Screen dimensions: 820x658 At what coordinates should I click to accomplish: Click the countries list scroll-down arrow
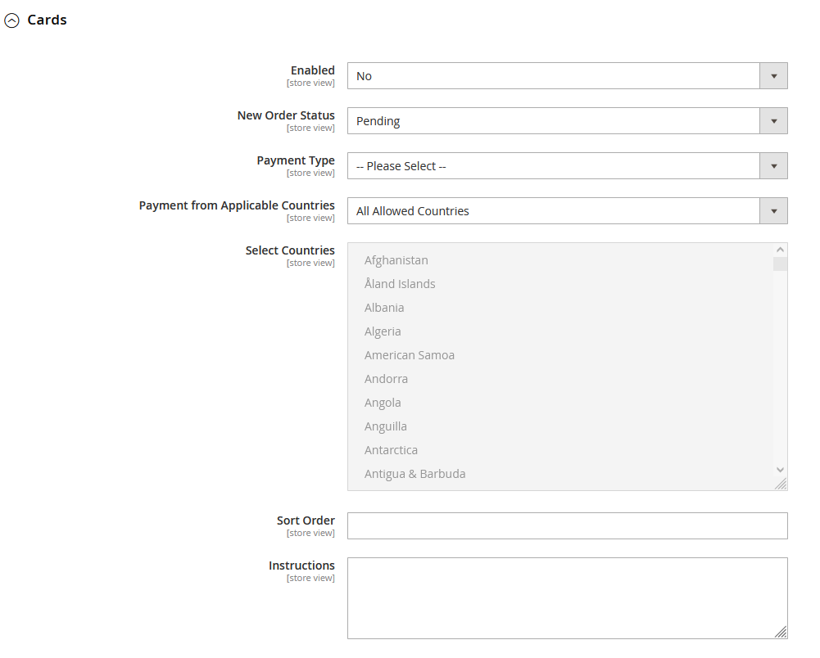click(x=780, y=470)
